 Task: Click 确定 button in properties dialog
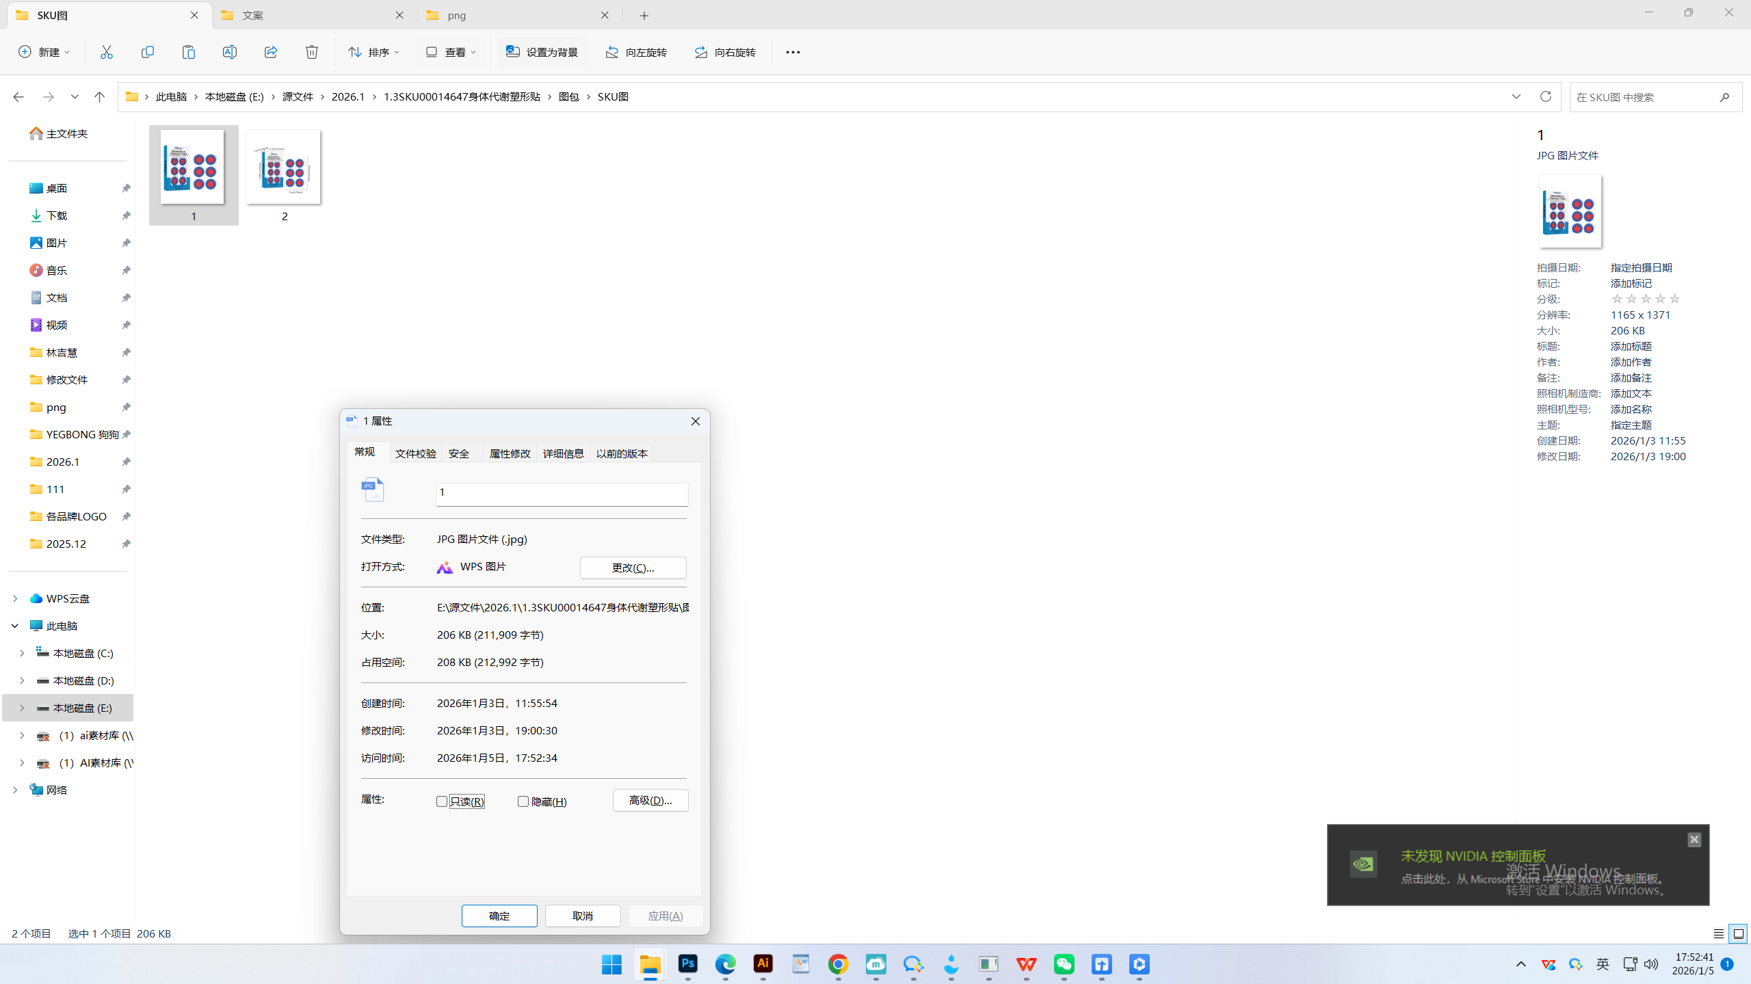499,916
